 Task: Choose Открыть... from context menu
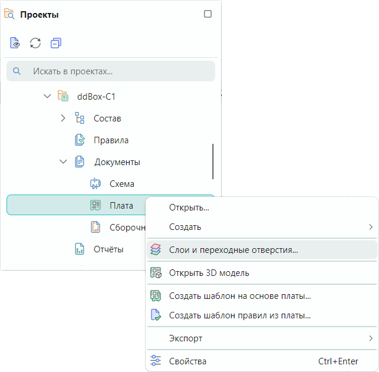[x=189, y=208]
